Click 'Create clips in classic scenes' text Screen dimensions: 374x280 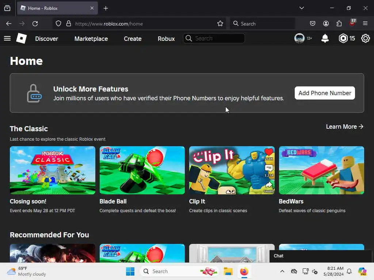pos(218,211)
